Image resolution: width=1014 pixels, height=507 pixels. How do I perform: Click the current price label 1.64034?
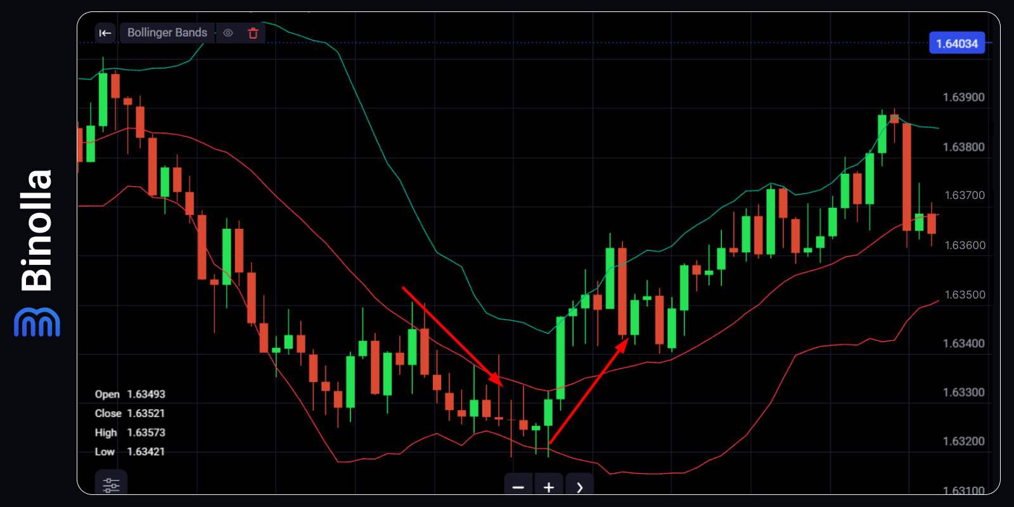[x=957, y=43]
